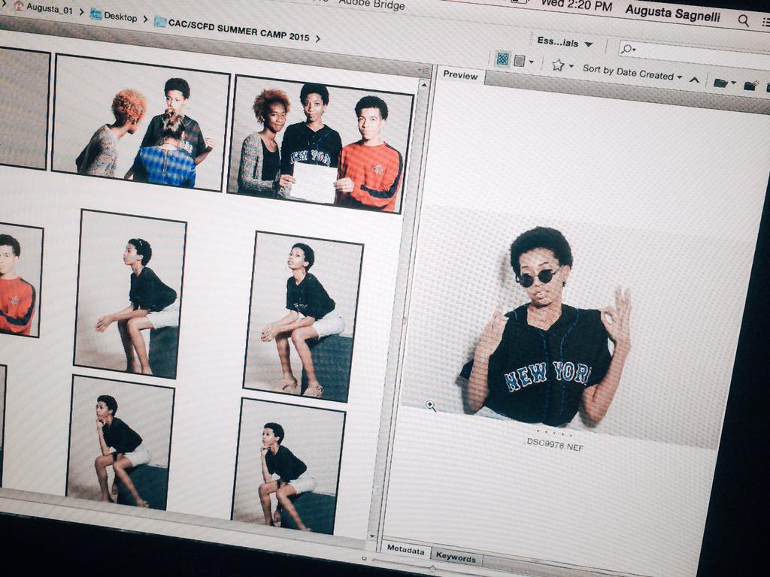Switch to the Keywords tab
This screenshot has height=577, width=770.
click(x=456, y=557)
